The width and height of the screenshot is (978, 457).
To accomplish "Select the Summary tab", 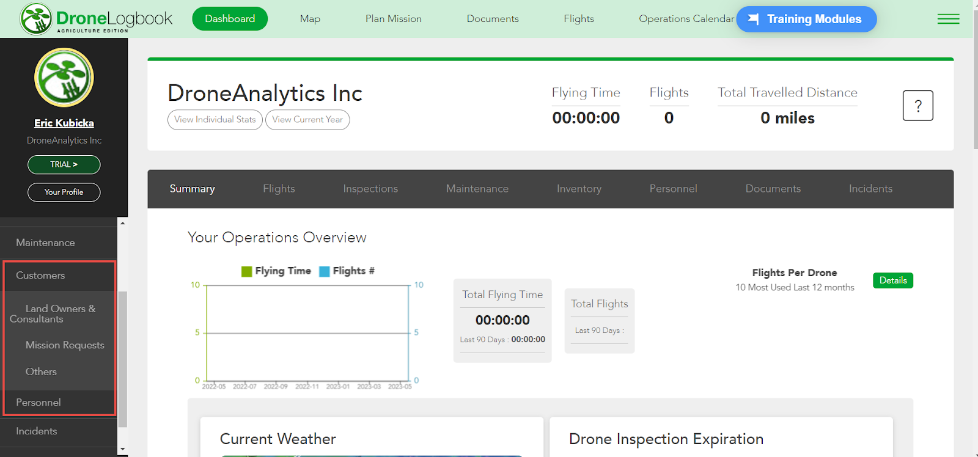I will tap(192, 189).
